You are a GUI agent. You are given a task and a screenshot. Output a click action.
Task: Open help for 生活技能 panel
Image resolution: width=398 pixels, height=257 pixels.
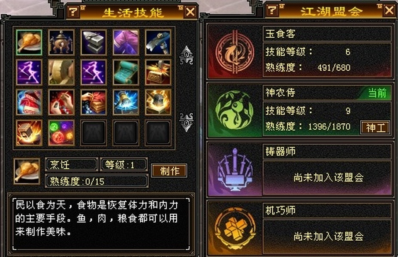click(x=73, y=12)
